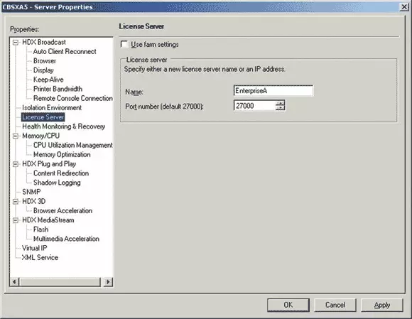Viewport: 412px width, 319px height.
Task: Click the tree's left scroll arrow
Action: click(14, 282)
